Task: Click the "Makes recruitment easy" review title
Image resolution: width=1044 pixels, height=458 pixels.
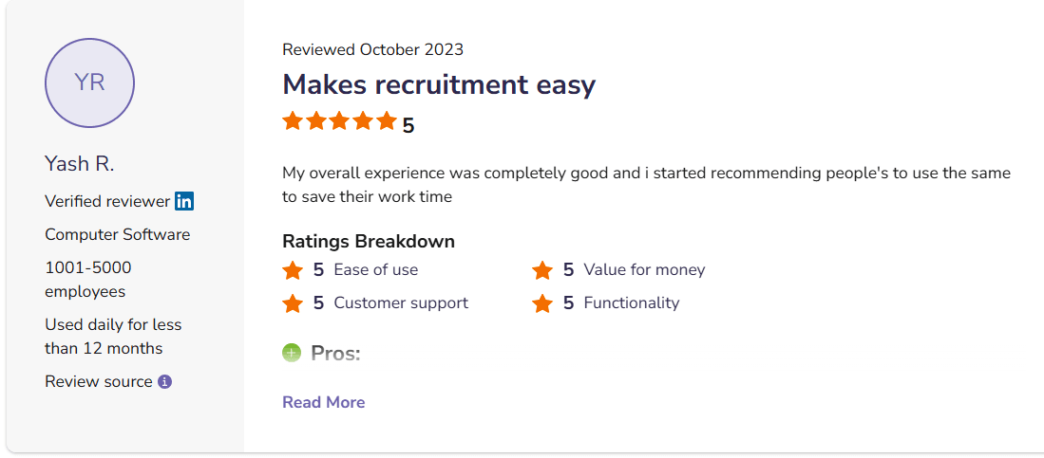Action: tap(439, 84)
